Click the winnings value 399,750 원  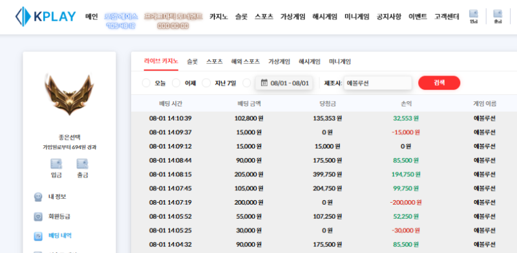tap(328, 174)
